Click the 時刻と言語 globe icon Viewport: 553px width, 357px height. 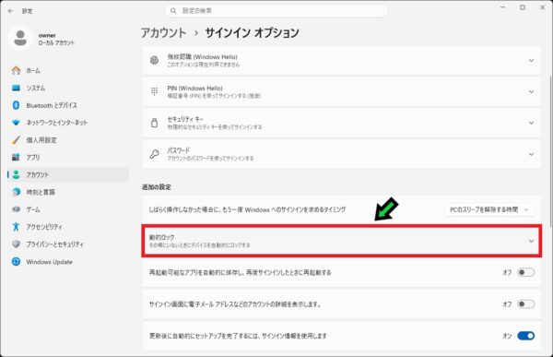[x=16, y=192]
